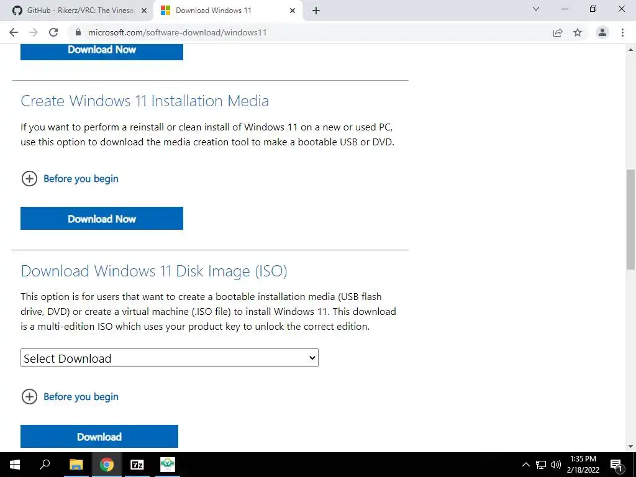
Task: Switch to GitHub Rikerz/VRC tab
Action: coord(77,11)
